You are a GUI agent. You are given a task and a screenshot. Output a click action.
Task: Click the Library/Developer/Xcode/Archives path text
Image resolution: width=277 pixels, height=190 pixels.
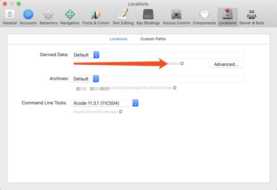(x=141, y=88)
